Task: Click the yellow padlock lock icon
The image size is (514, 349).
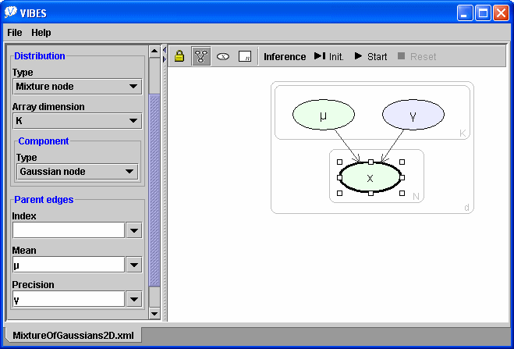Action: click(x=179, y=56)
